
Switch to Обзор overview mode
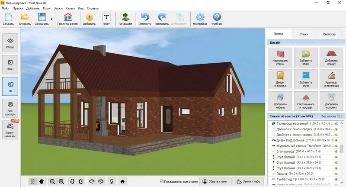coord(10,43)
